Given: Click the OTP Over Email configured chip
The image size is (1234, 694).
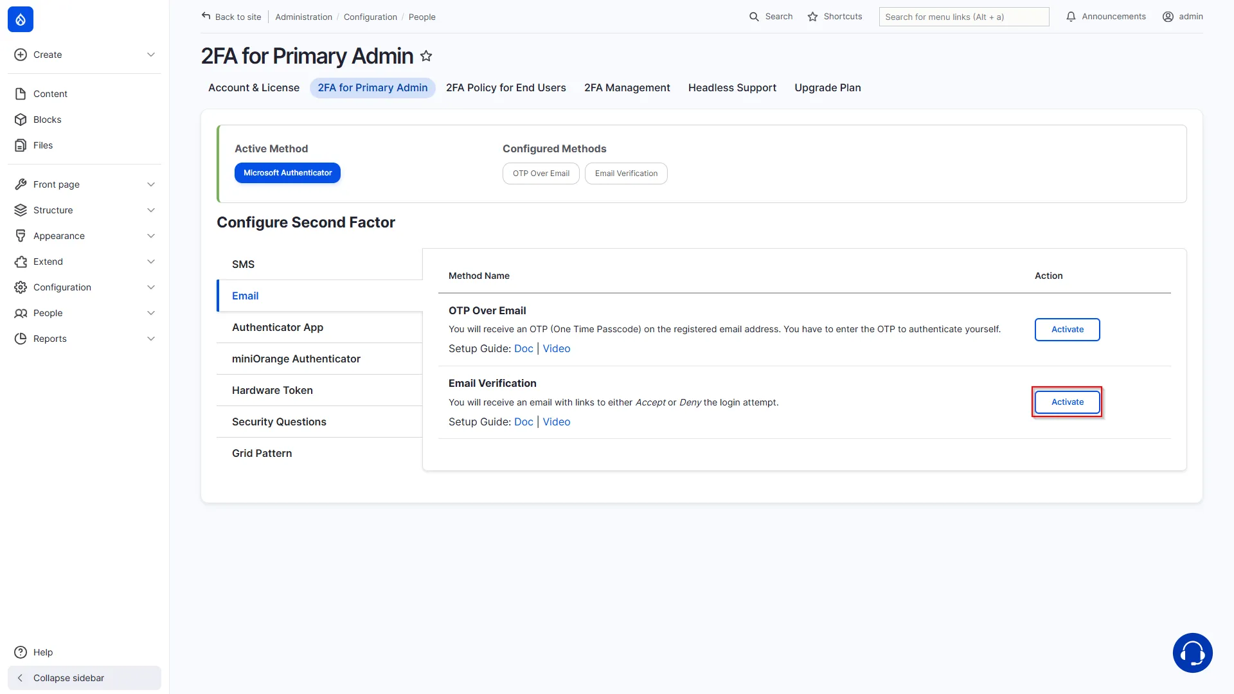Looking at the screenshot, I should point(541,173).
